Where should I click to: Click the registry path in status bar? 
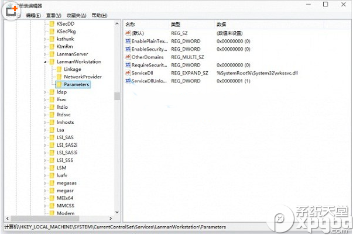[x=115, y=227]
